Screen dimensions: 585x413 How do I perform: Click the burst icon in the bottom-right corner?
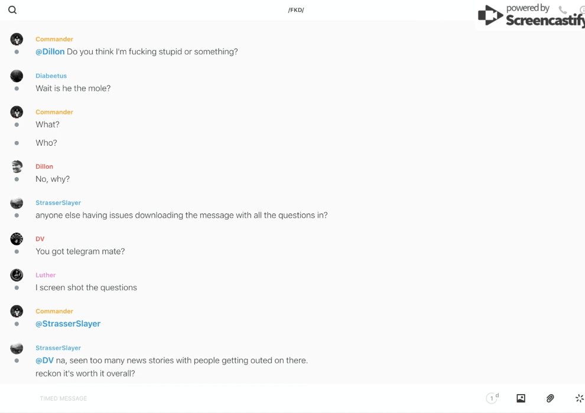pyautogui.click(x=579, y=398)
